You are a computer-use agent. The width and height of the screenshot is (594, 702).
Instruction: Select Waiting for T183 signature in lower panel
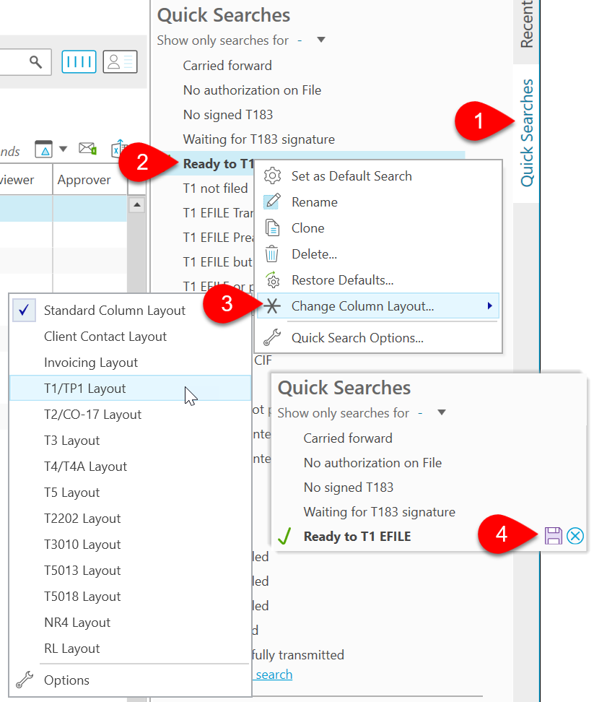pos(380,512)
